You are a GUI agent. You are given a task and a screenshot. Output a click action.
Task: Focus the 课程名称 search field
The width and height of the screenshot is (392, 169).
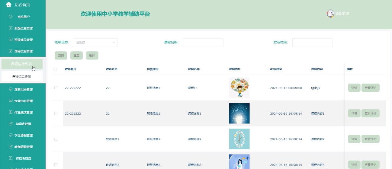(203, 43)
